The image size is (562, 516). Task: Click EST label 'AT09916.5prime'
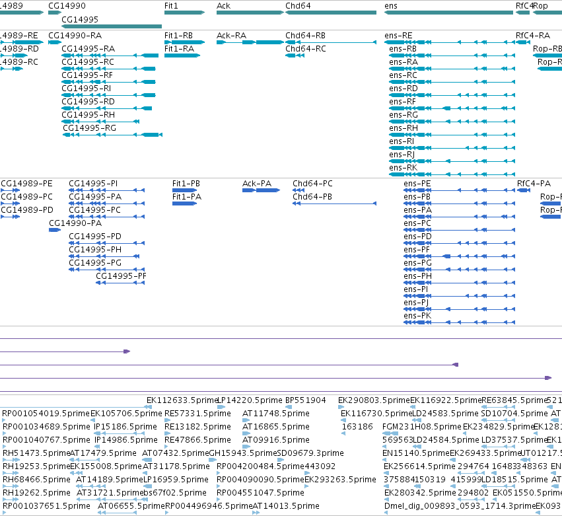(276, 440)
